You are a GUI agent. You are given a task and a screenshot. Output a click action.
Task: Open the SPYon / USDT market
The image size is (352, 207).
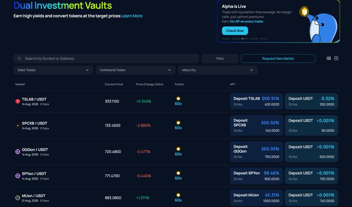tap(34, 173)
